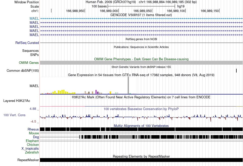Click the Mouse alignment row label

(x=34, y=133)
